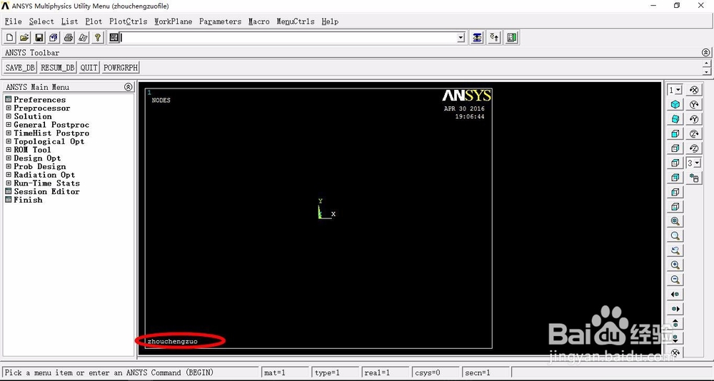Pan the model right with arrow icon

click(675, 309)
